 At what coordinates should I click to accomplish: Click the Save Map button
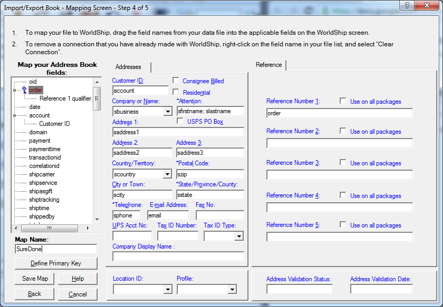[34, 279]
